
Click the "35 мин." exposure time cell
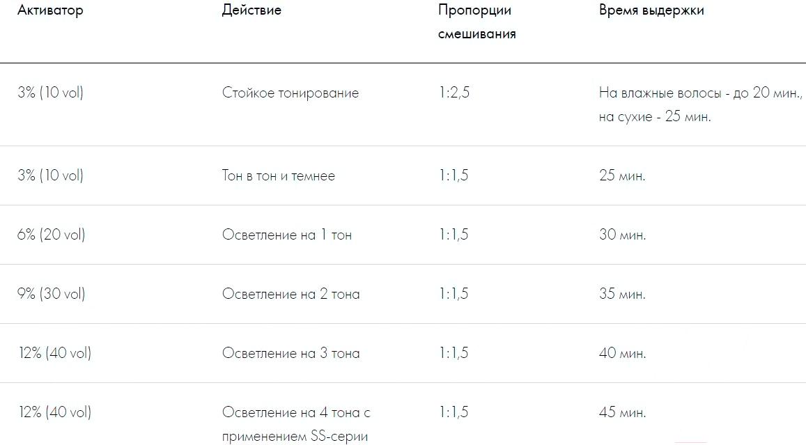(x=622, y=294)
